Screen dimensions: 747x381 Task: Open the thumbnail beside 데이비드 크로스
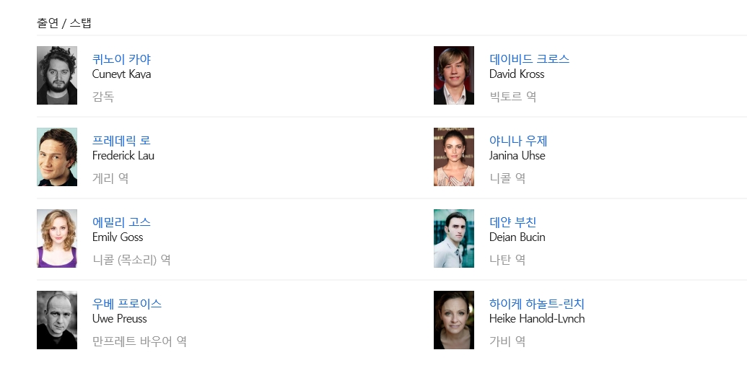454,76
